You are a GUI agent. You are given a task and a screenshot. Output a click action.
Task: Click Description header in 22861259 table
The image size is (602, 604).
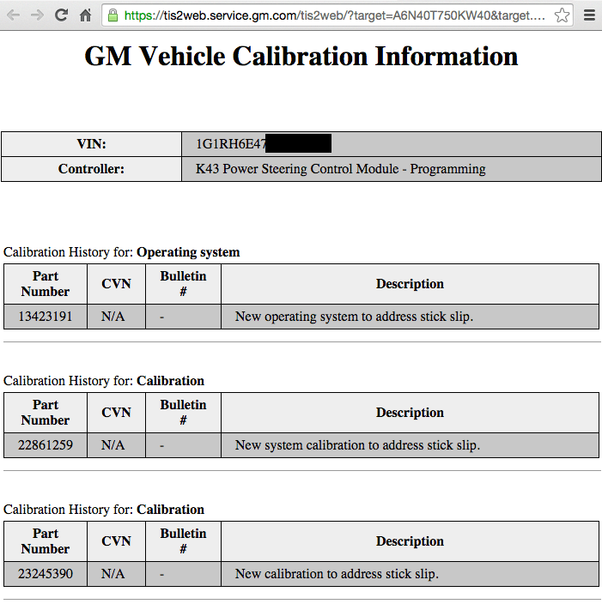click(410, 413)
